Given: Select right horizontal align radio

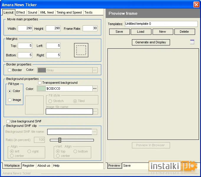Looking at the screenshot, I should coord(29,151).
